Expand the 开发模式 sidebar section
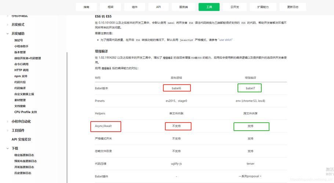This screenshot has width=334, height=183. coord(18,25)
